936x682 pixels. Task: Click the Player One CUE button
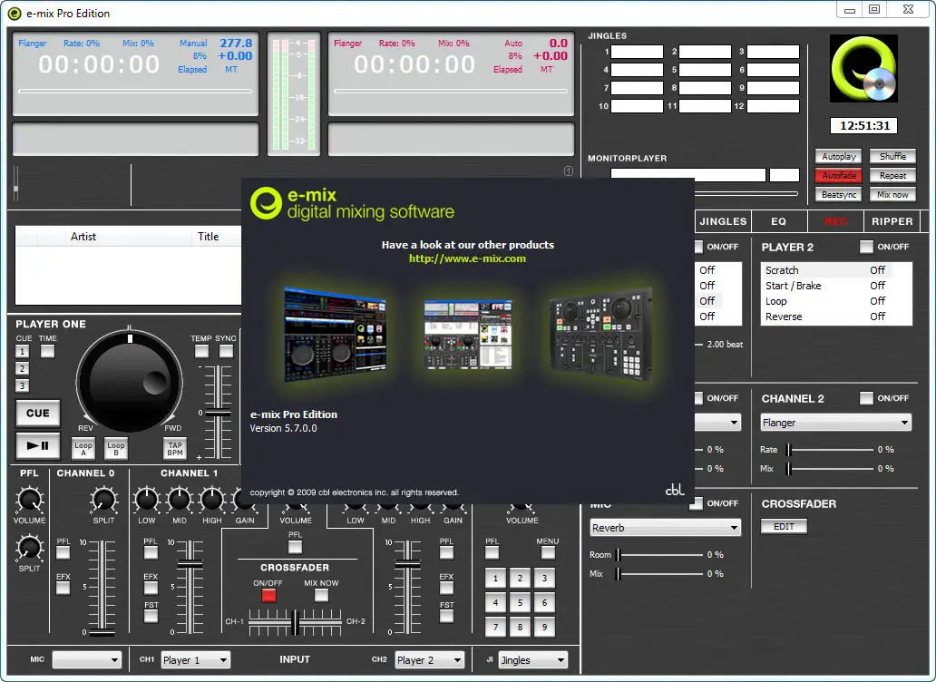coord(37,413)
